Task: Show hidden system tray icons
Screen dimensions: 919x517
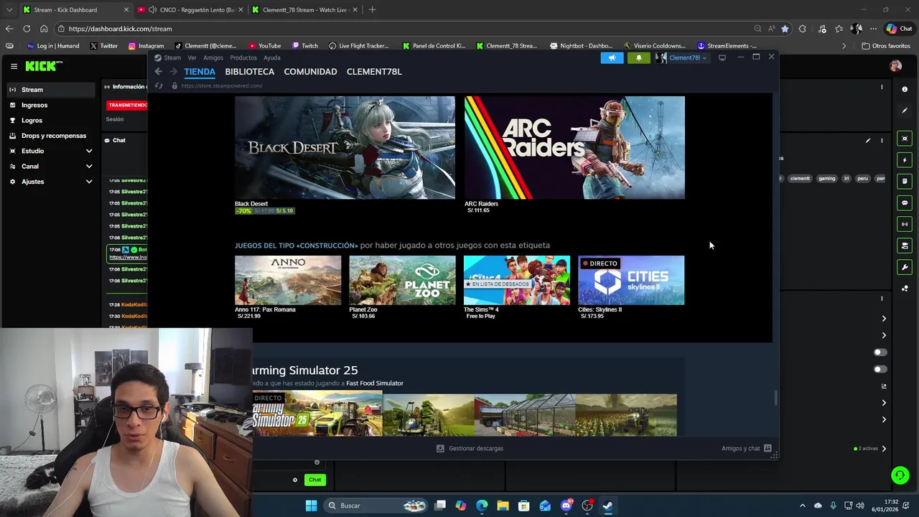Action: tap(802, 506)
